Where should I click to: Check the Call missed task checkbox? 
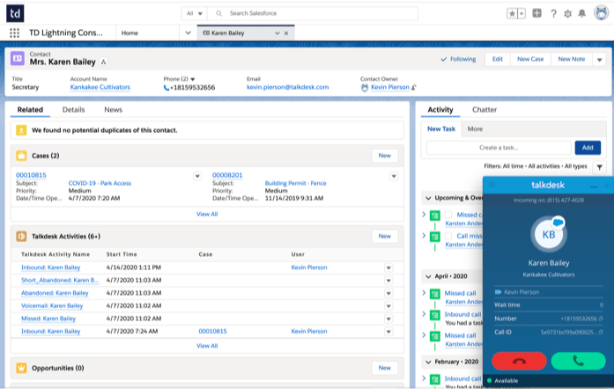[448, 236]
